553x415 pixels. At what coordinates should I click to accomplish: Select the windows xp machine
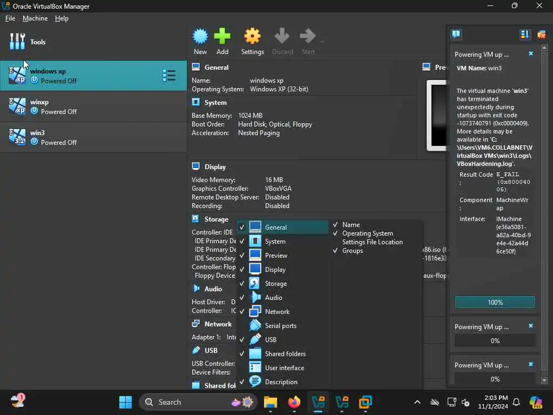pyautogui.click(x=93, y=76)
